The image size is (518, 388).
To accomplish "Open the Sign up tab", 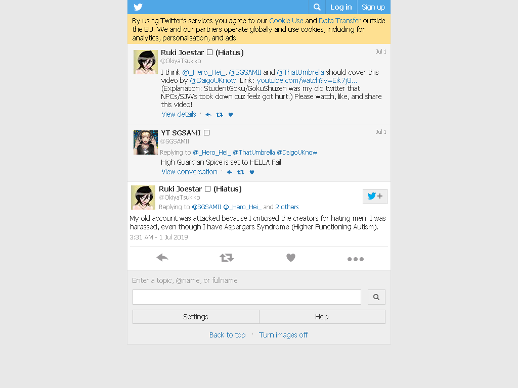I will tap(373, 7).
